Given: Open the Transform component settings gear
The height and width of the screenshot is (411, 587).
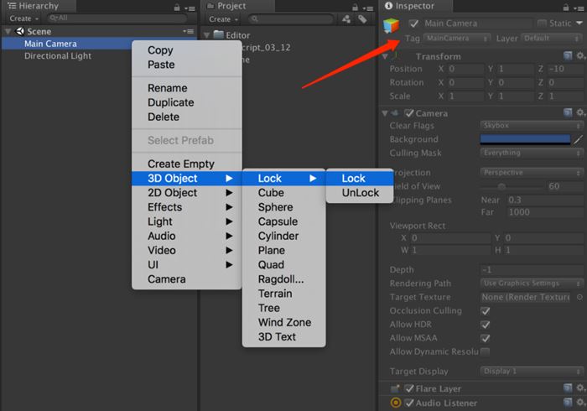Looking at the screenshot, I should [x=580, y=56].
